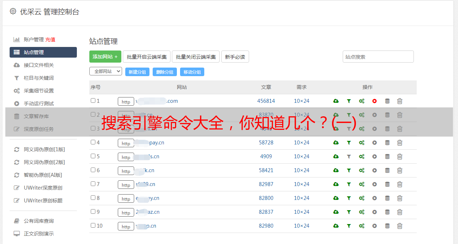Open 手动运行测试 in the sidebar
Screen dimensions: 458x244
pos(39,104)
